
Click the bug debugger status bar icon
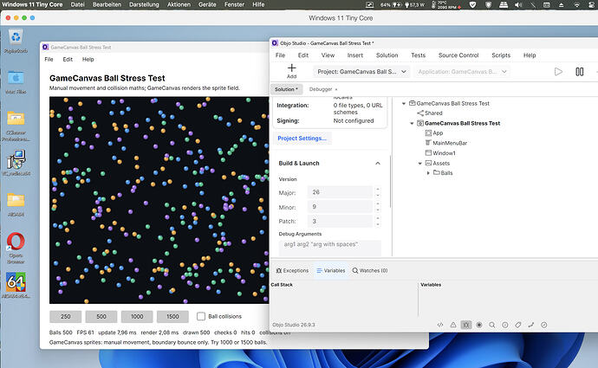click(x=466, y=325)
